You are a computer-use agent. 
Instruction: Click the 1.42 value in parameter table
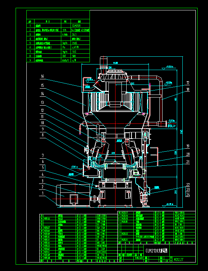(74, 52)
